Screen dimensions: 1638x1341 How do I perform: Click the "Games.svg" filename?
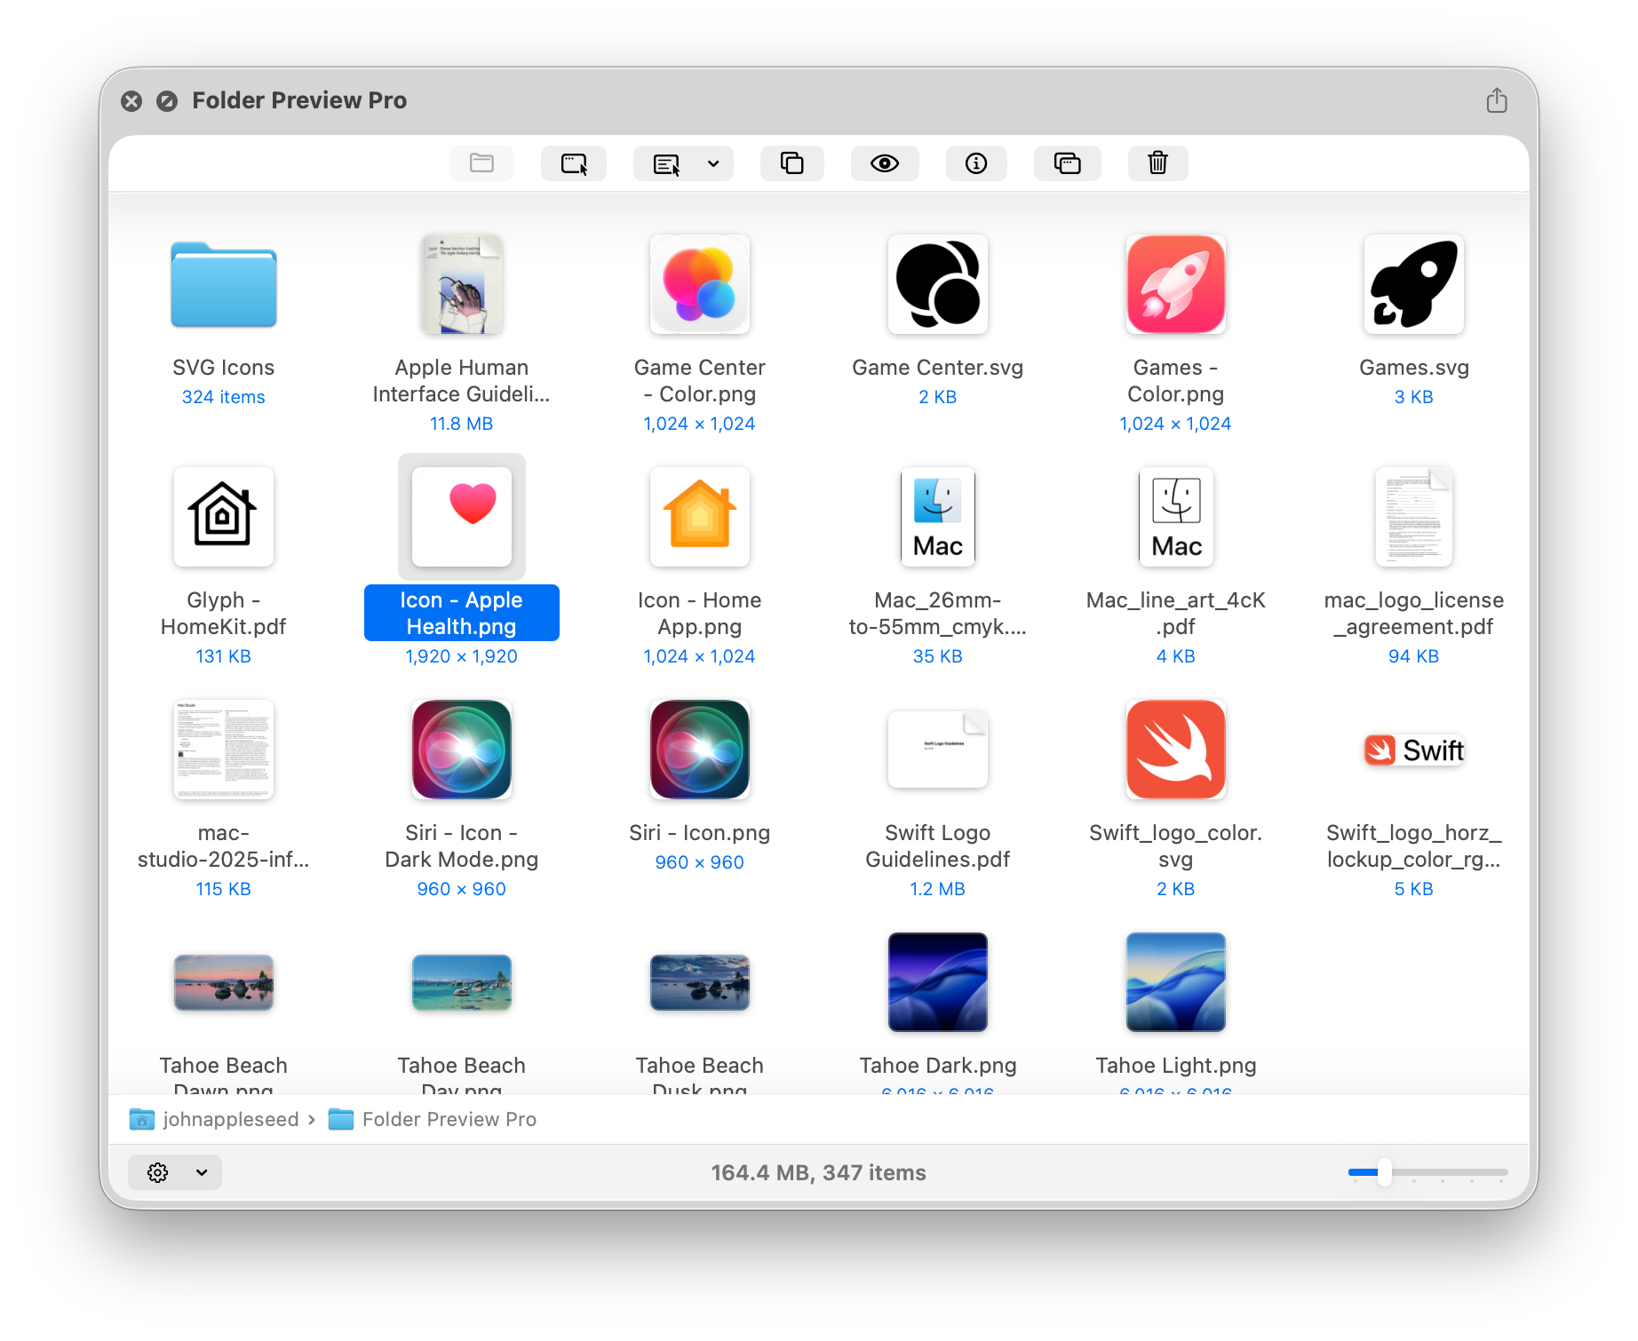1414,368
